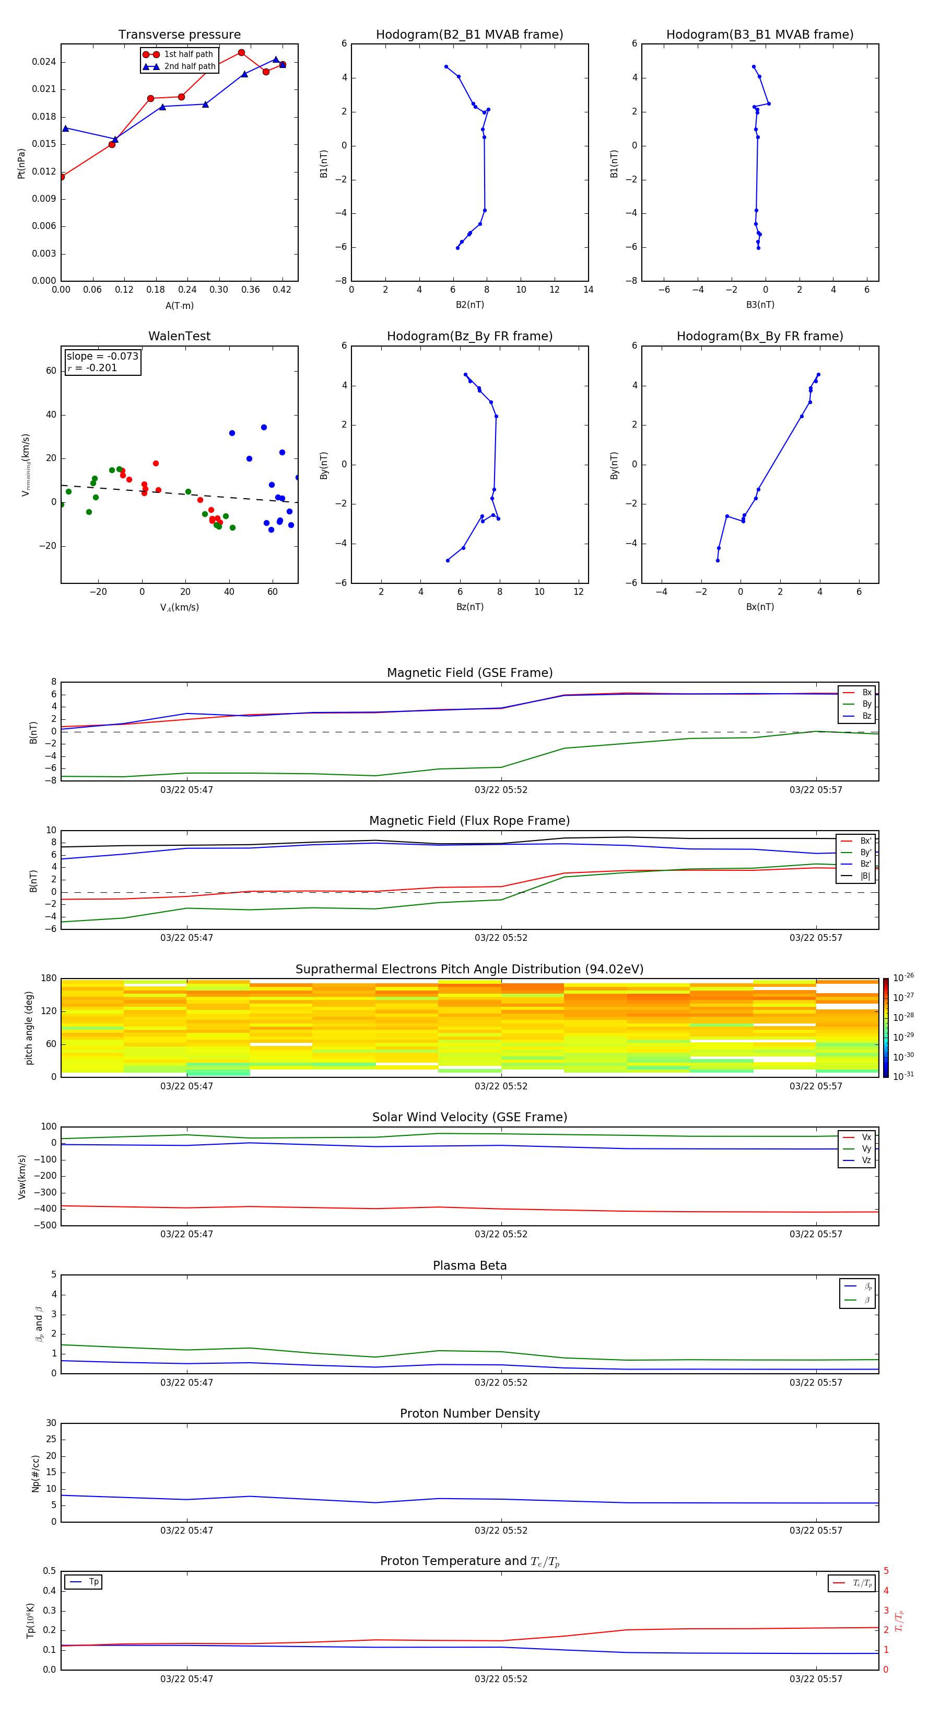
Task: Click the "Pt(nPa)" y-axis label
Action: click(21, 164)
